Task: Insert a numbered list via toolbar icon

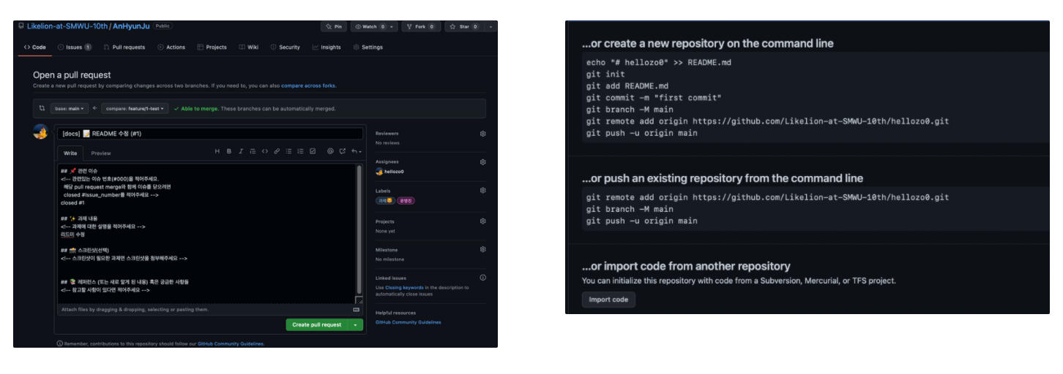Action: pyautogui.click(x=300, y=151)
